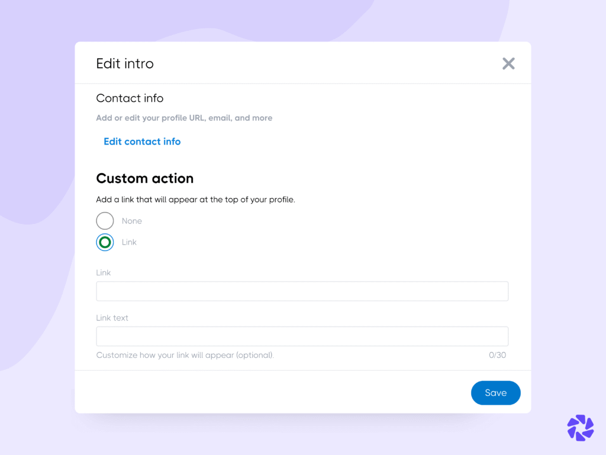Choose None for custom action
The width and height of the screenshot is (606, 455).
105,220
